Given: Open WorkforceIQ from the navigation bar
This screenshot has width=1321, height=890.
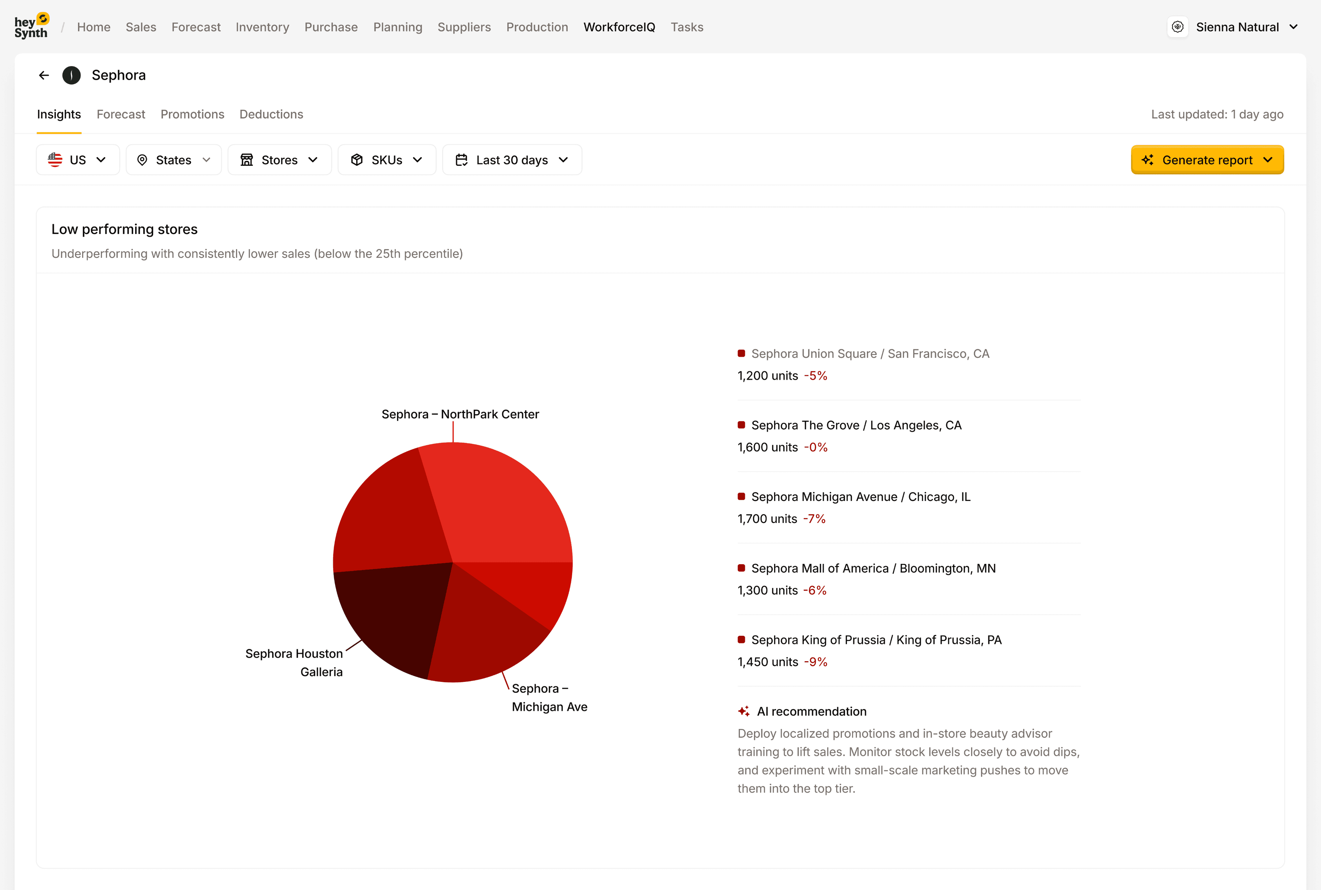Looking at the screenshot, I should click(x=619, y=27).
